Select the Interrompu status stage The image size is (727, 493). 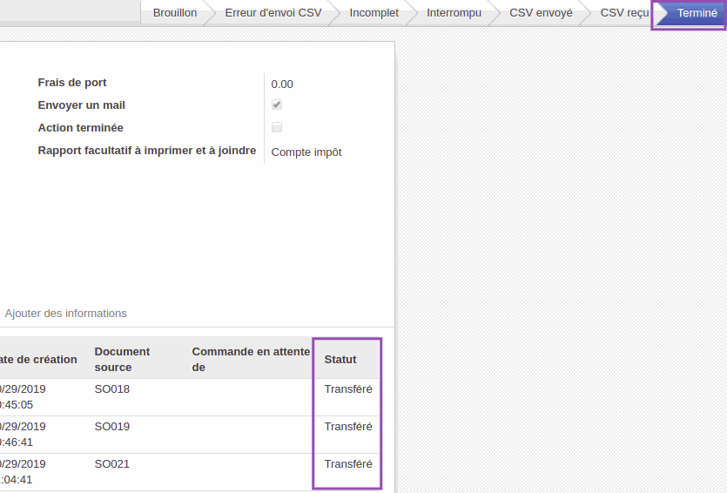454,13
